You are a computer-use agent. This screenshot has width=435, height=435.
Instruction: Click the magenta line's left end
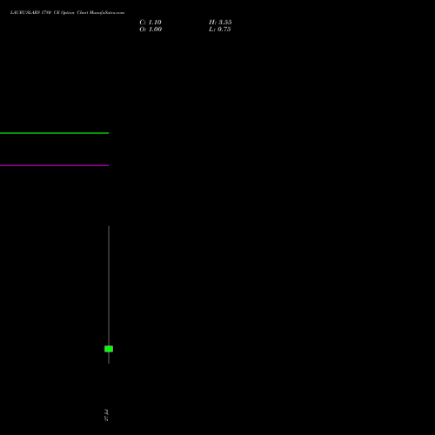pos(1,165)
